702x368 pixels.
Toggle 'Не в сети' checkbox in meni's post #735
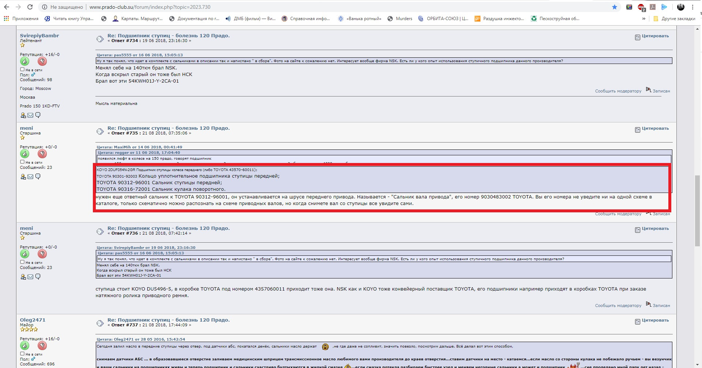click(22, 162)
